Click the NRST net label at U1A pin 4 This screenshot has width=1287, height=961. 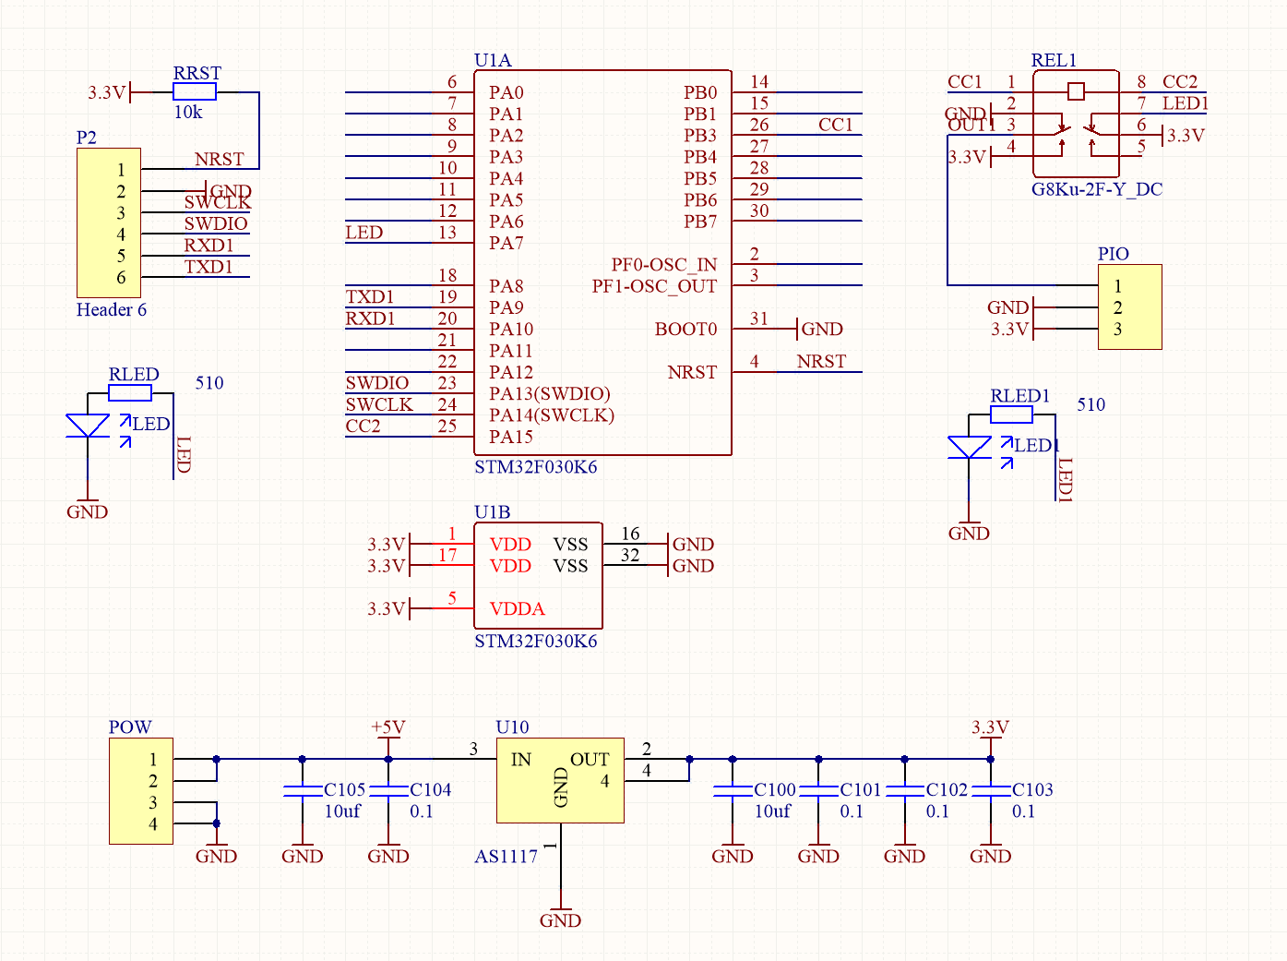tap(821, 361)
